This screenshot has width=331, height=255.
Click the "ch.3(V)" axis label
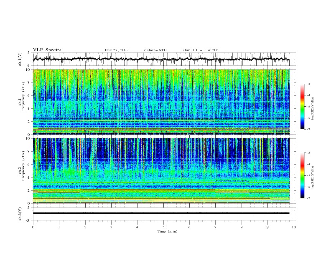coord(20,214)
